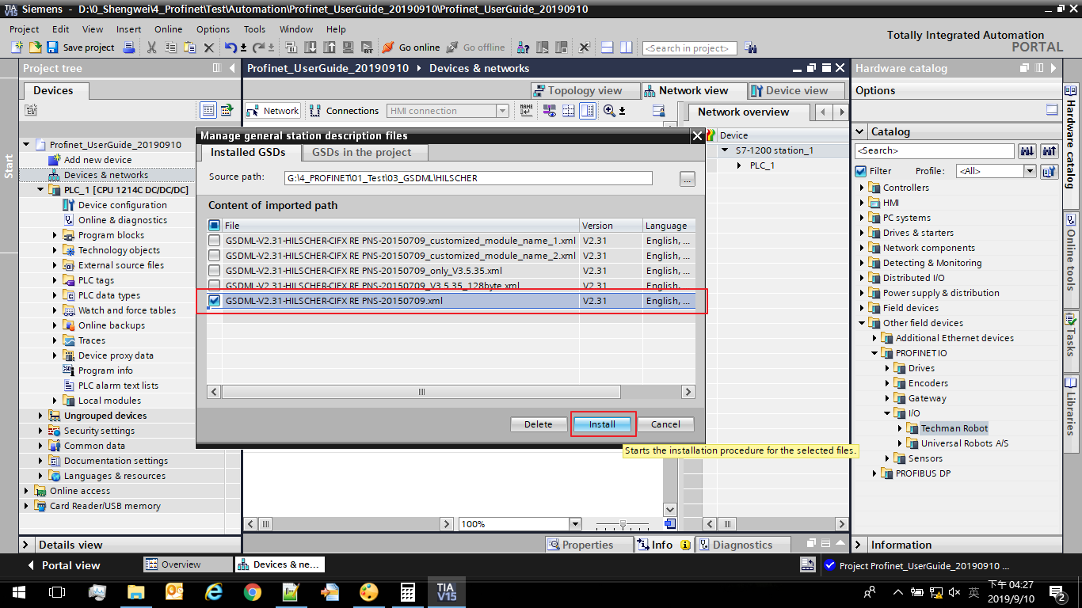
Task: Click the binoculars search start icon
Action: [x=751, y=48]
